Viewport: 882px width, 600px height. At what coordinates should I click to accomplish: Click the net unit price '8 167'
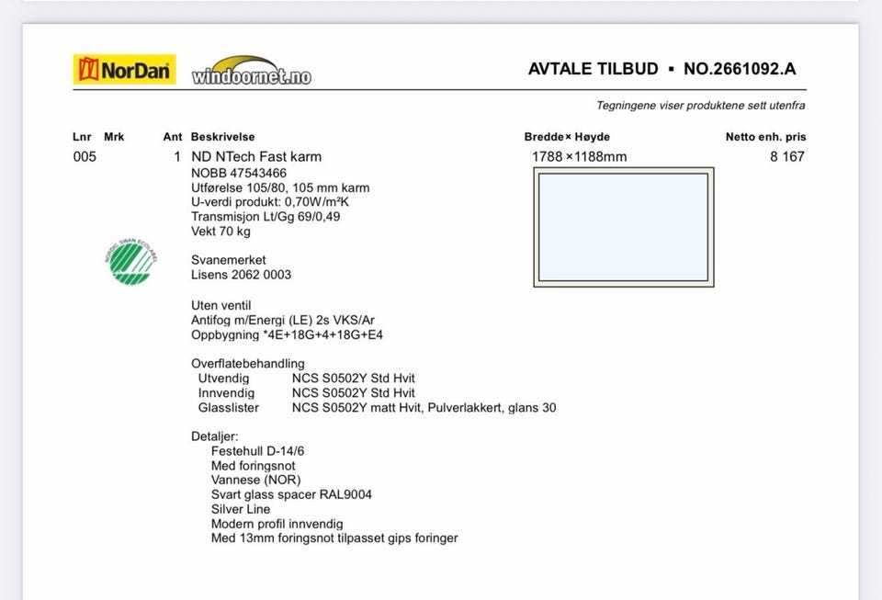pyautogui.click(x=787, y=156)
